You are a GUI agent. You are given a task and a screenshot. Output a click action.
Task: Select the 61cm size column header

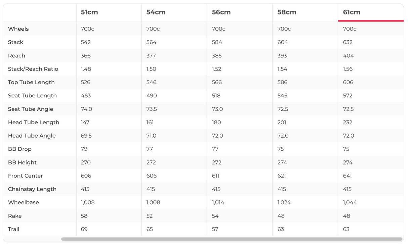(x=352, y=12)
